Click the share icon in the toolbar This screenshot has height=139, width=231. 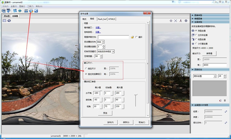pyautogui.click(x=36, y=11)
